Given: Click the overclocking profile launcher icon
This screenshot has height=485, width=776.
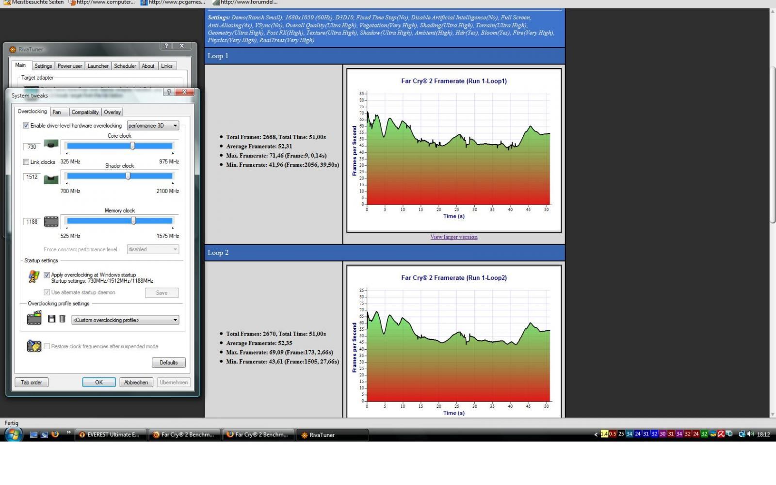Looking at the screenshot, I should point(34,319).
